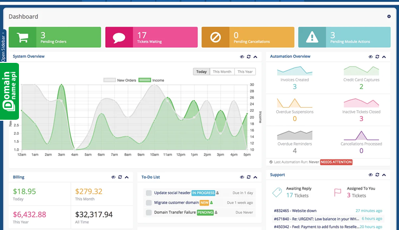The image size is (399, 230).
Task: Check the Update social header task
Action: point(149,193)
